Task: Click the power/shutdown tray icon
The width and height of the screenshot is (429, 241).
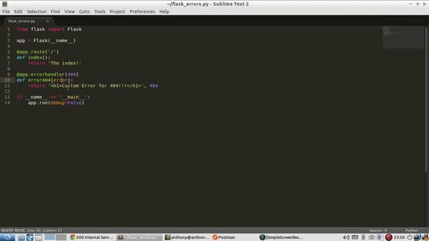Action: coord(410,238)
